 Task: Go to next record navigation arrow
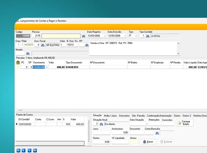tap(30, 150)
